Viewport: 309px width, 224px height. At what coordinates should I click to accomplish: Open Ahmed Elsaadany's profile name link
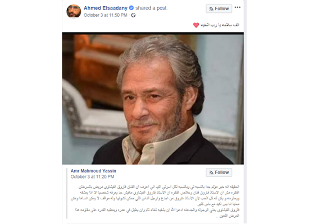[x=106, y=8]
